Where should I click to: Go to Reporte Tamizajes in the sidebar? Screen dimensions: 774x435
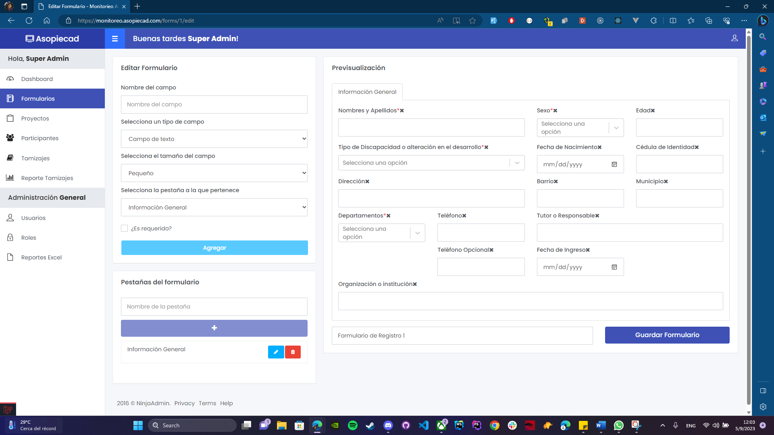tap(47, 178)
